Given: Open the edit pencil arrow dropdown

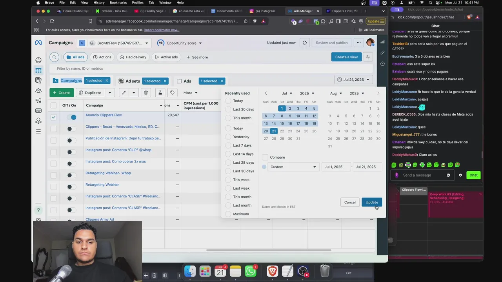Looking at the screenshot, I should pos(134,93).
